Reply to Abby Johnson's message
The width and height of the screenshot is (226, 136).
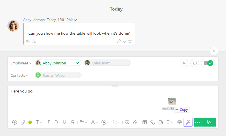pyautogui.click(x=28, y=41)
